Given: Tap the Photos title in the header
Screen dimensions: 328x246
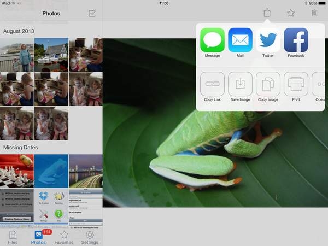Looking at the screenshot, I should point(51,13).
